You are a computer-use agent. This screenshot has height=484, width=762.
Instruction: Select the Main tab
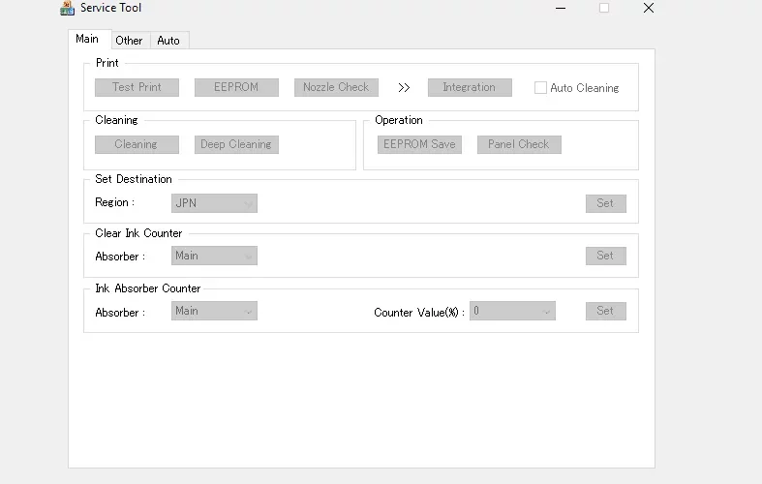(87, 39)
